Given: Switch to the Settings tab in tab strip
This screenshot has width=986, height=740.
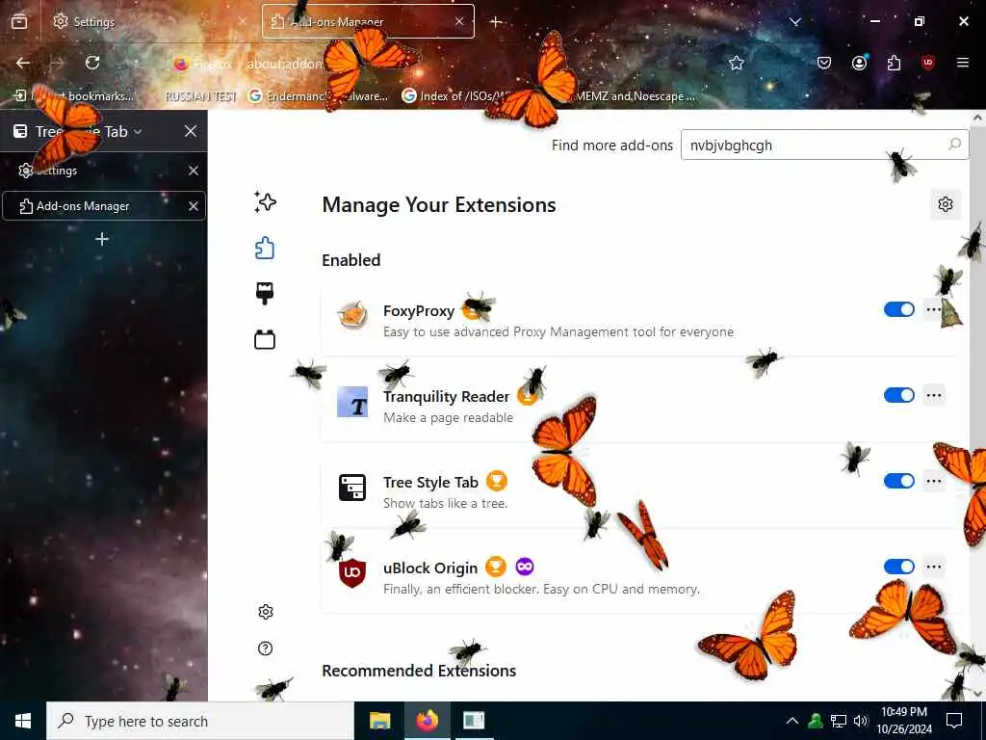Looking at the screenshot, I should [x=149, y=21].
